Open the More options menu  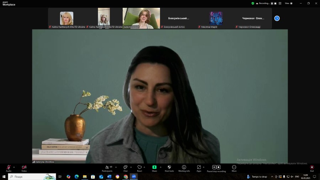[x=234, y=168]
